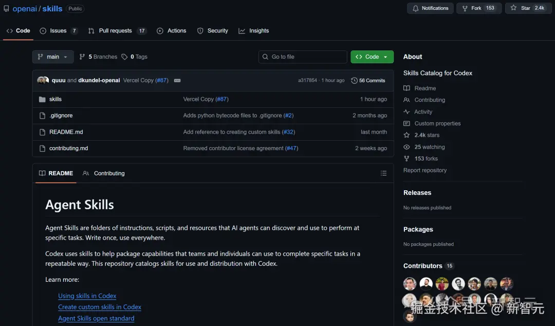View the 56 Commits history

point(368,80)
